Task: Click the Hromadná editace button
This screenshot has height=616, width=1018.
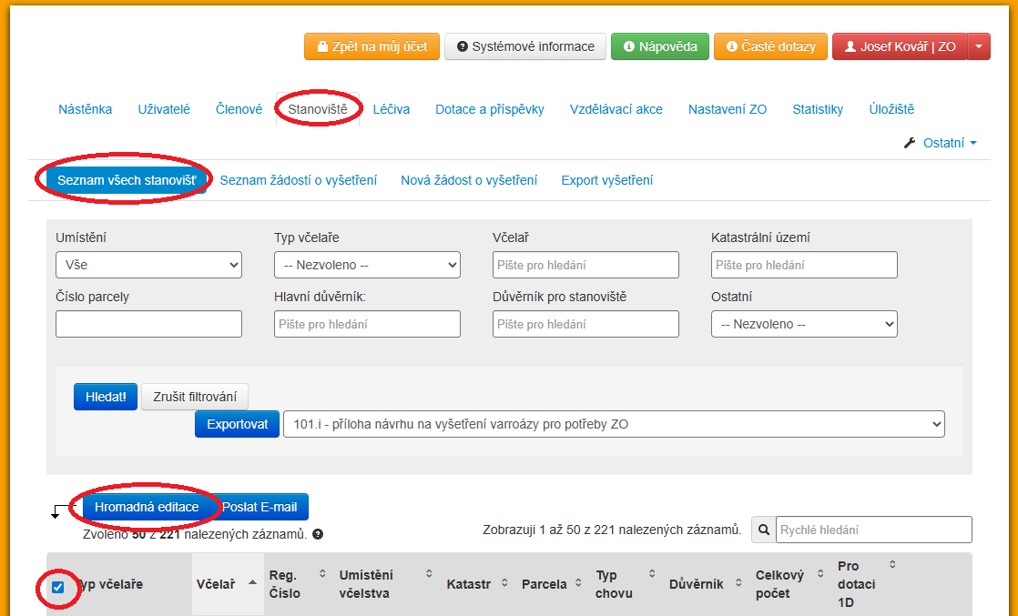Action: 147,507
